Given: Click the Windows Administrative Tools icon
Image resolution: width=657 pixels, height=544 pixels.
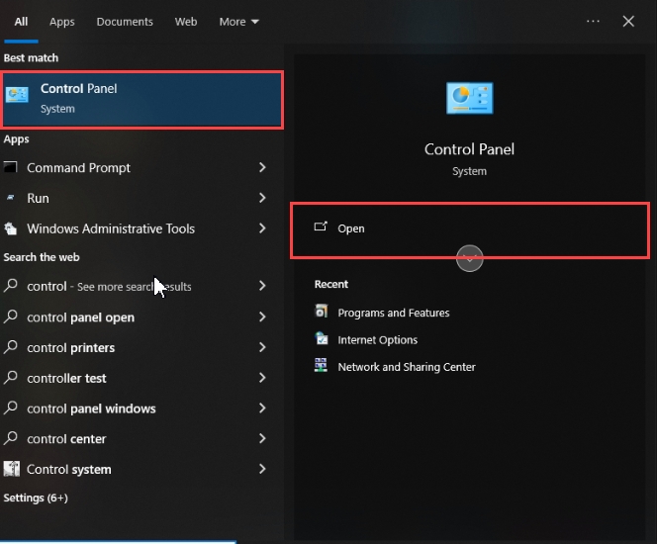Looking at the screenshot, I should pos(11,228).
